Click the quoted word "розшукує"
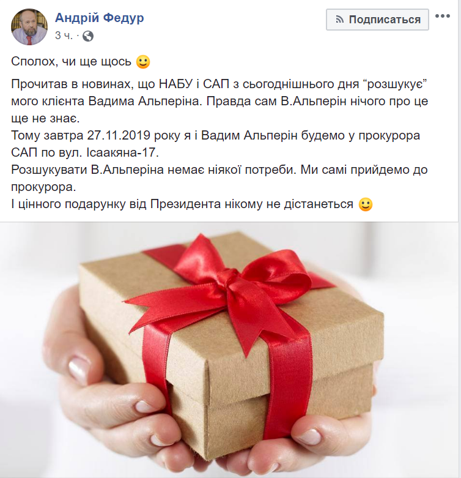461x478 pixels. coord(396,84)
